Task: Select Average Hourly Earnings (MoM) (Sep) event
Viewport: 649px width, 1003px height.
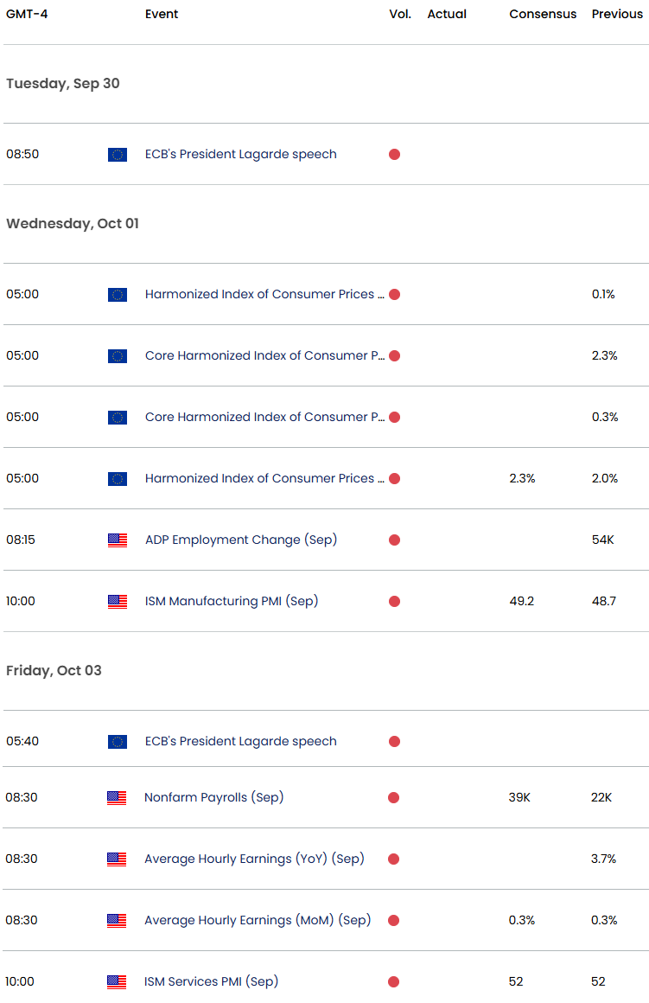Action: [257, 920]
